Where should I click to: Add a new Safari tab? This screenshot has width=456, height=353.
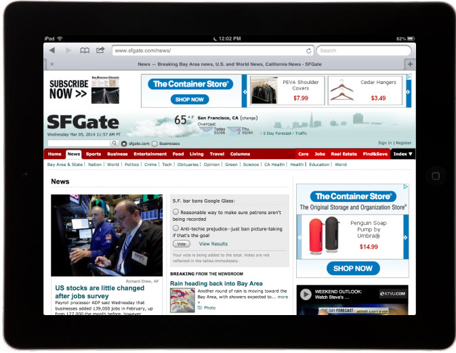coord(410,64)
